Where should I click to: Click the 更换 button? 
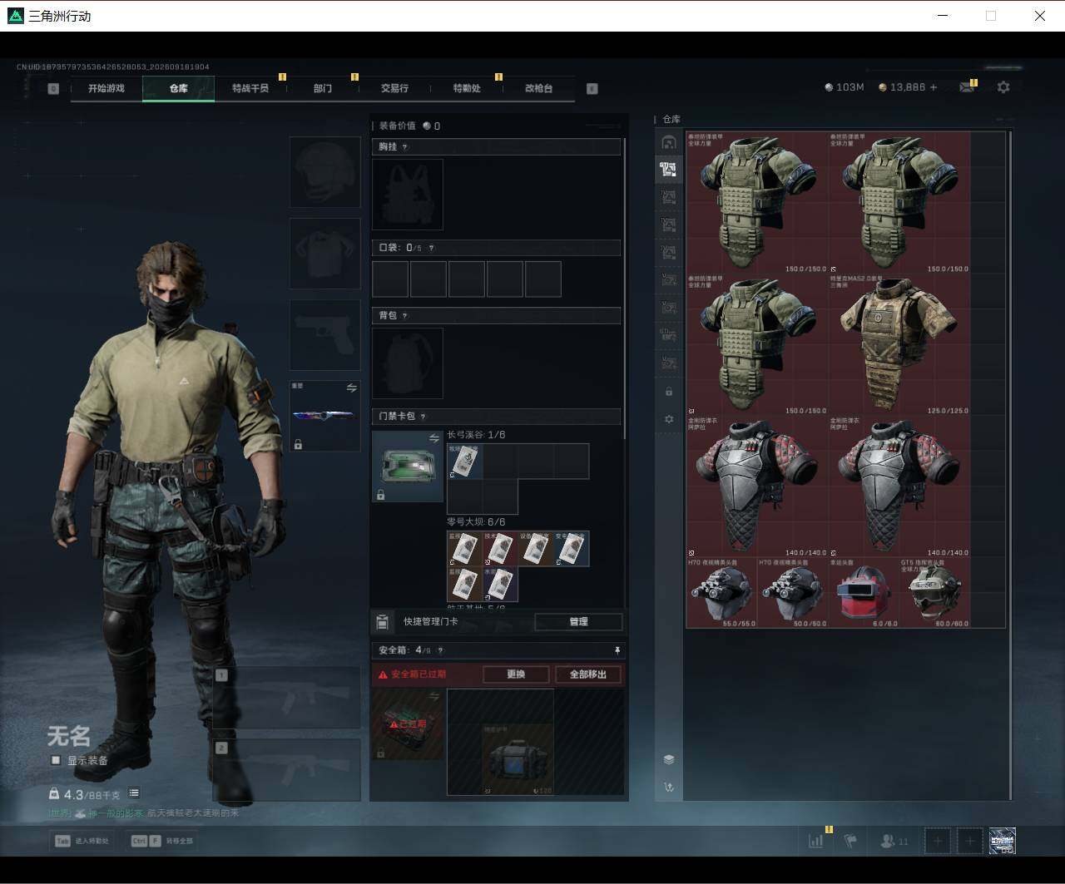tap(516, 674)
